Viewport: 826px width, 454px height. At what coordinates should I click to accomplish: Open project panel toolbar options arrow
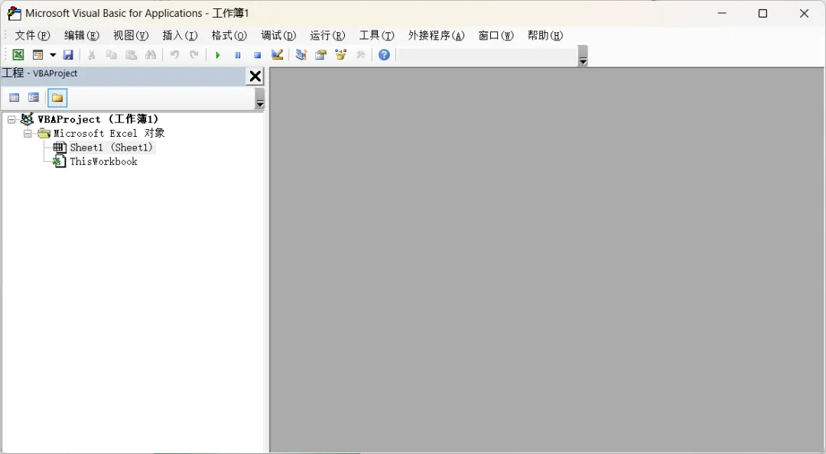pyautogui.click(x=260, y=99)
